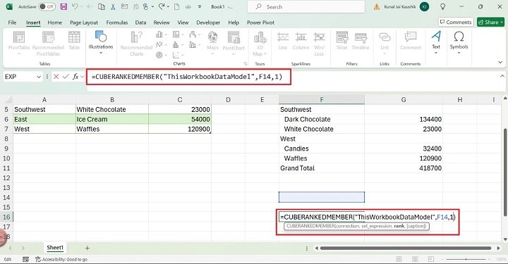Click the Insert Function fx icon
The image size is (508, 264).
pos(75,77)
